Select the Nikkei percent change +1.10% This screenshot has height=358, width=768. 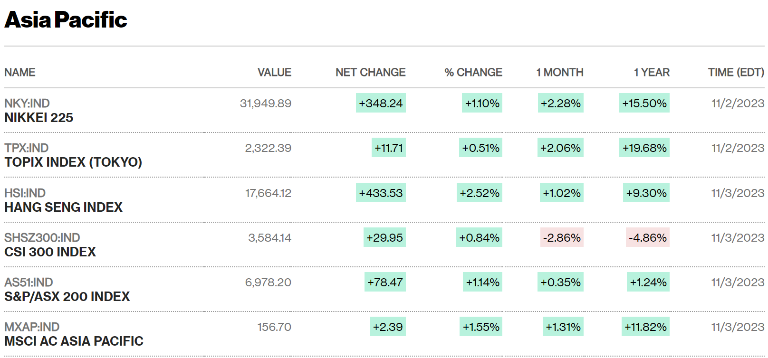[482, 104]
